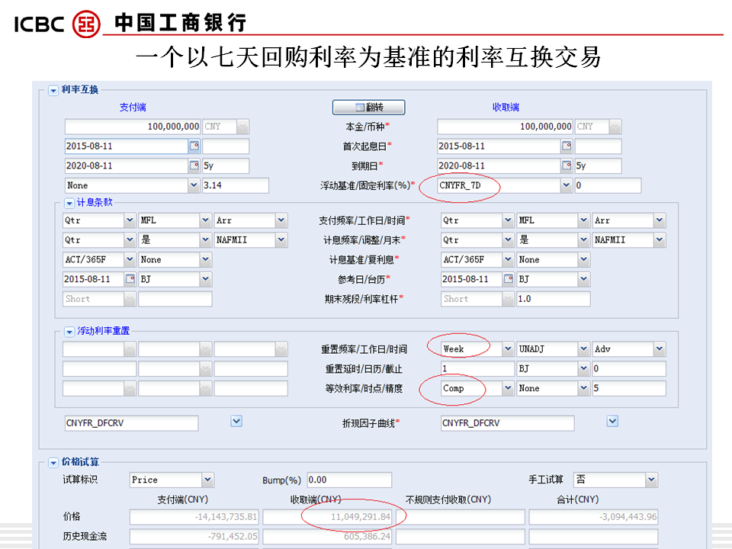Click blue arrow icon beside receive-side CNYFR_DFCRV
Viewport: 732px width, 549px height.
click(612, 421)
